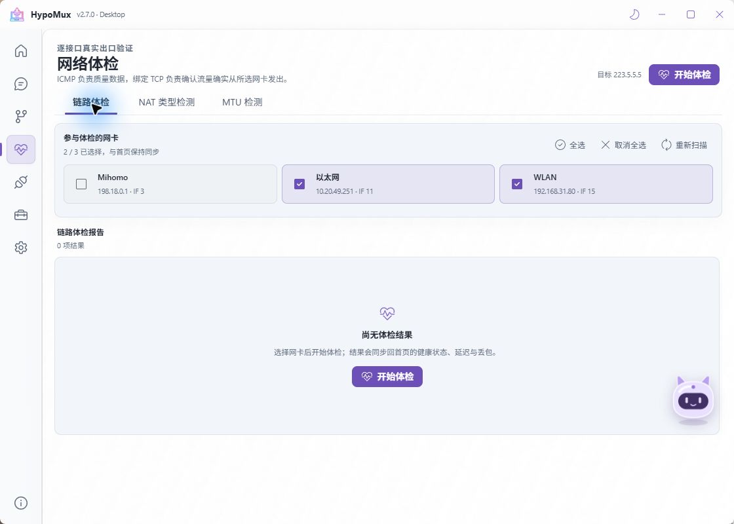Screen dimensions: 734x524
Task: Switch to the MTU 检测 tab
Action: pyautogui.click(x=242, y=102)
